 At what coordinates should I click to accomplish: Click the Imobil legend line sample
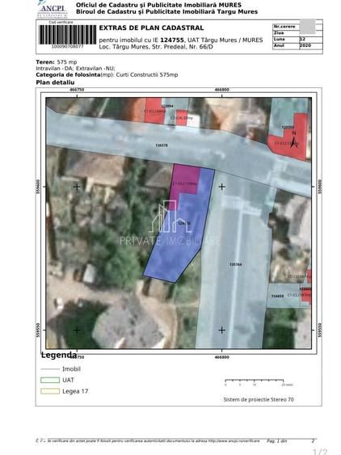tap(50, 369)
